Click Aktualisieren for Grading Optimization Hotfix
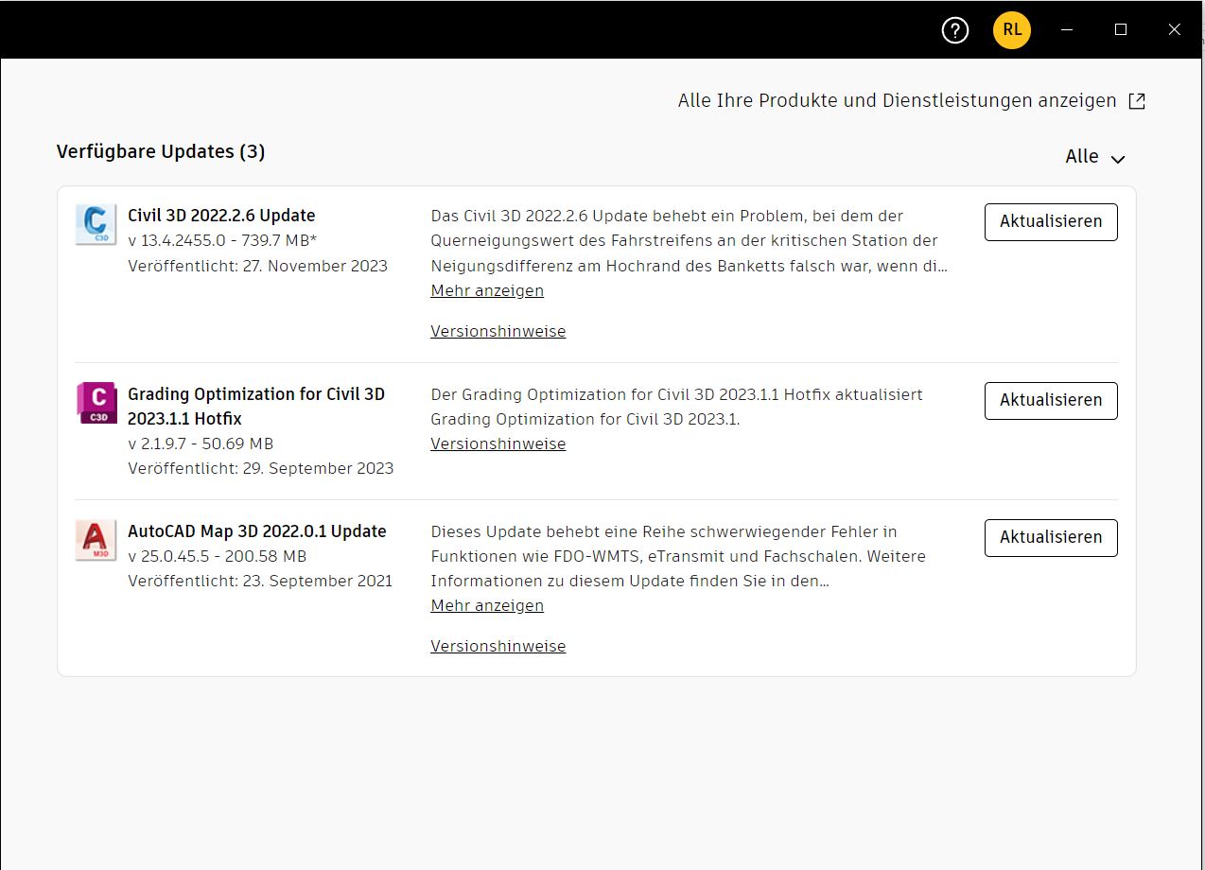The image size is (1205, 870). 1051,401
